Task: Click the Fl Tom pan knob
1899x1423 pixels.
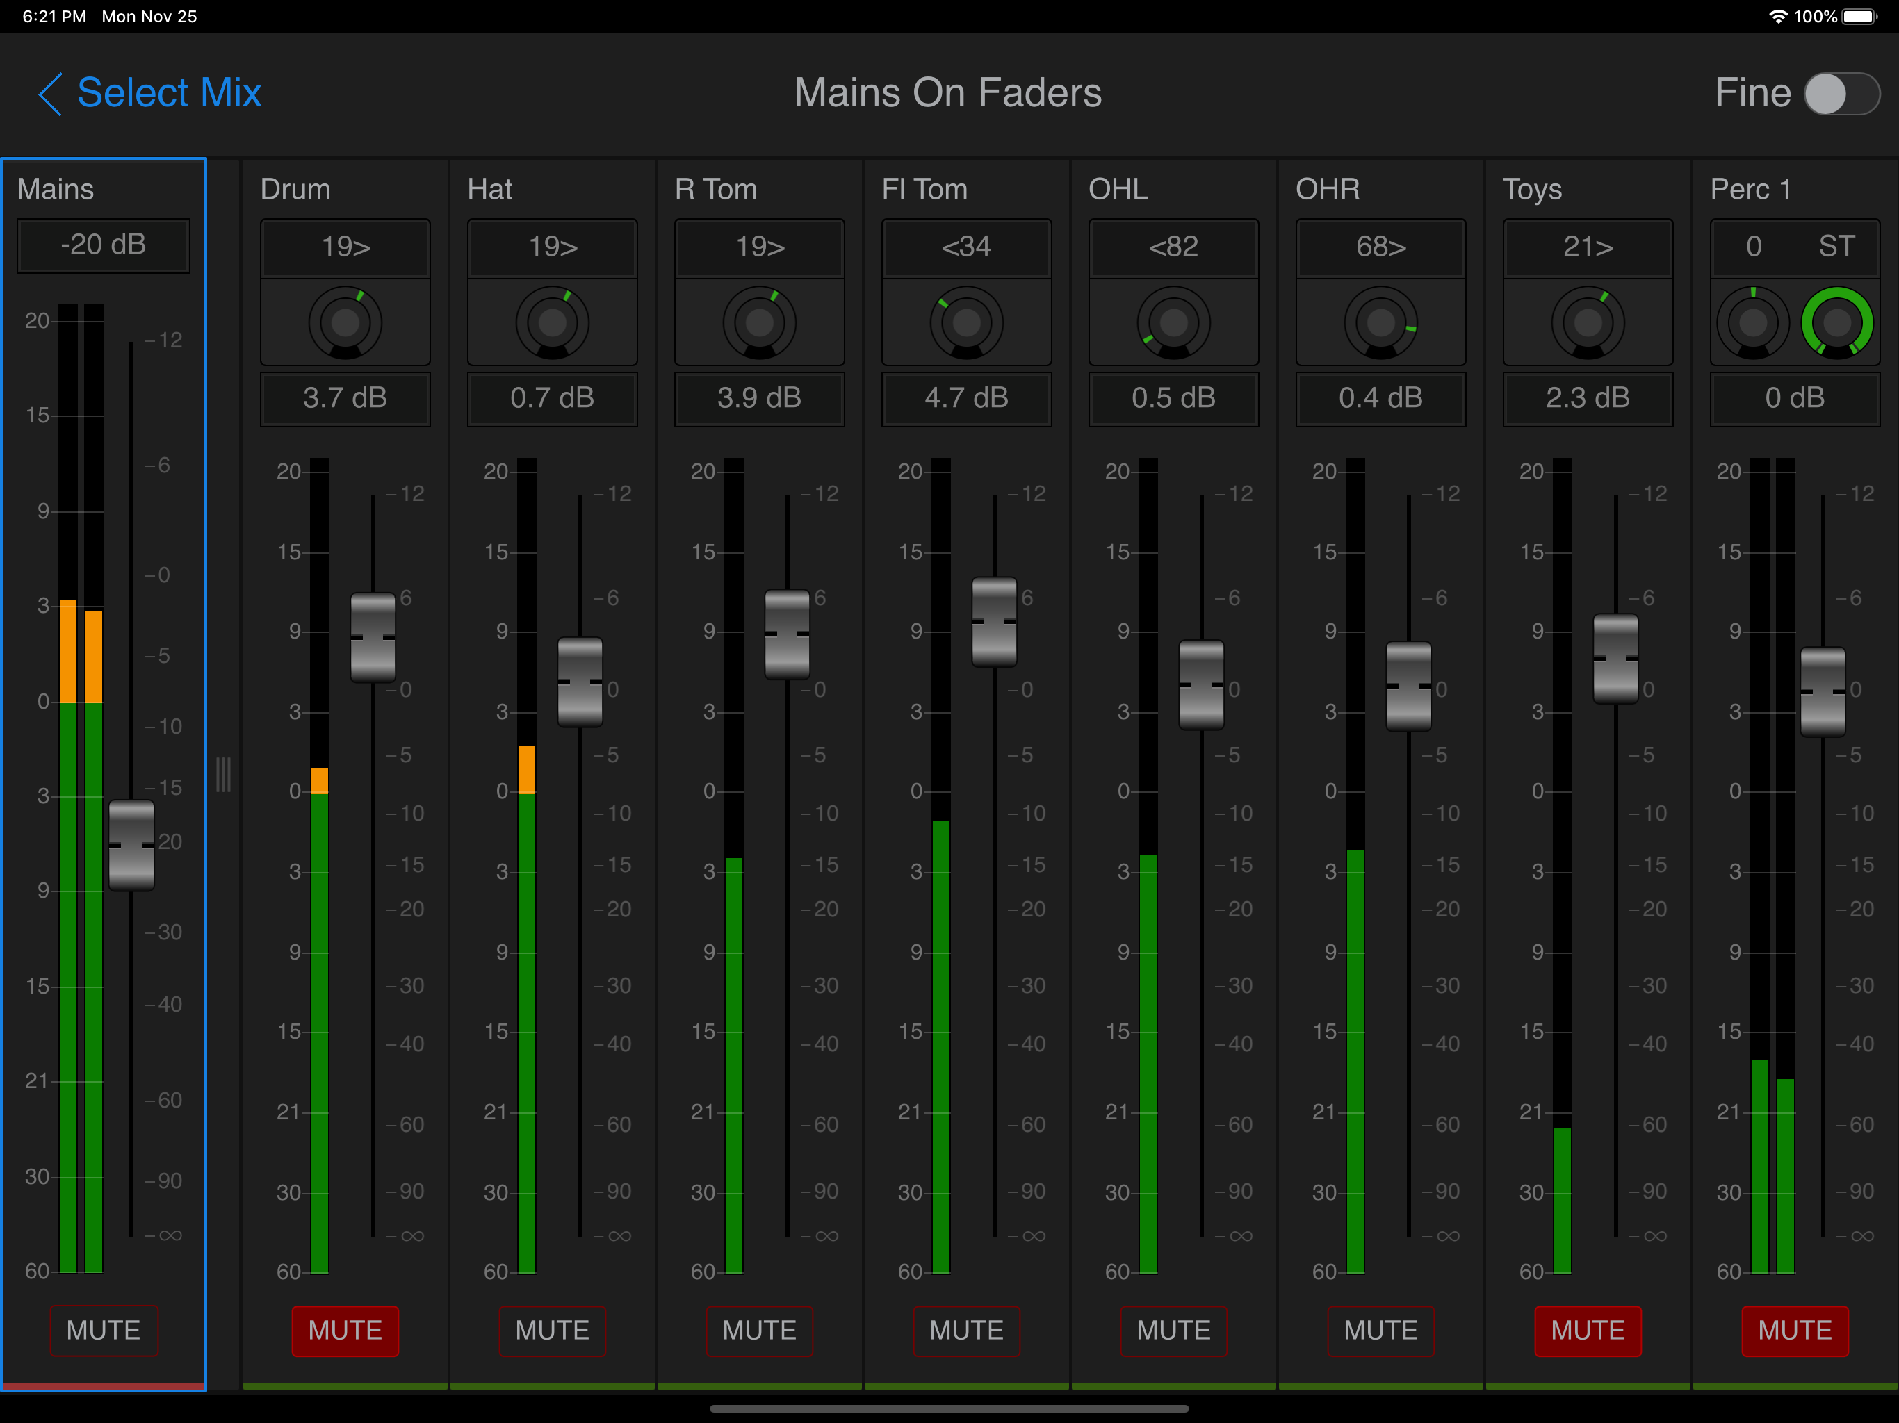Action: coord(967,322)
